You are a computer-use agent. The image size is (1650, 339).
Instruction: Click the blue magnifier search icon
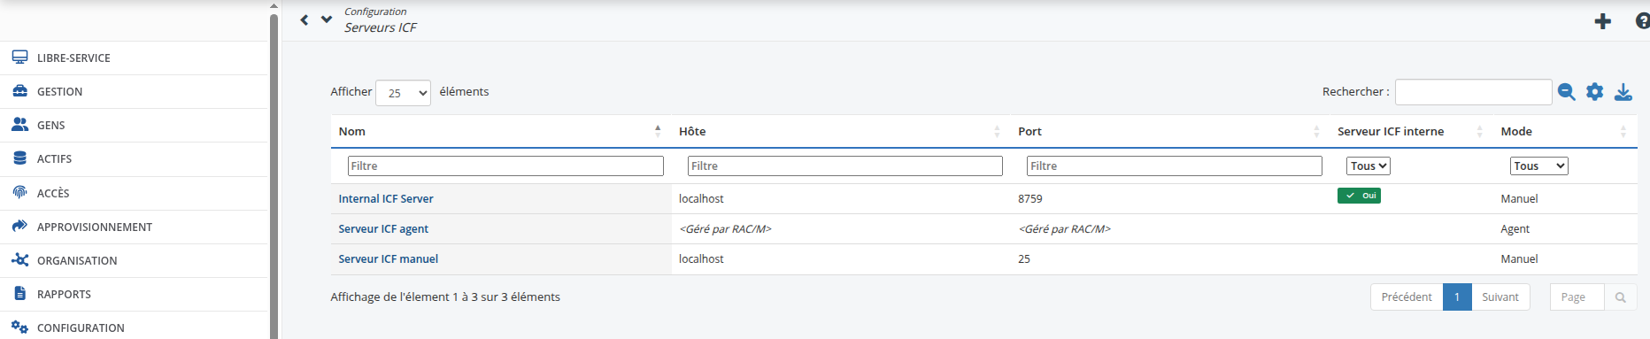coord(1566,92)
